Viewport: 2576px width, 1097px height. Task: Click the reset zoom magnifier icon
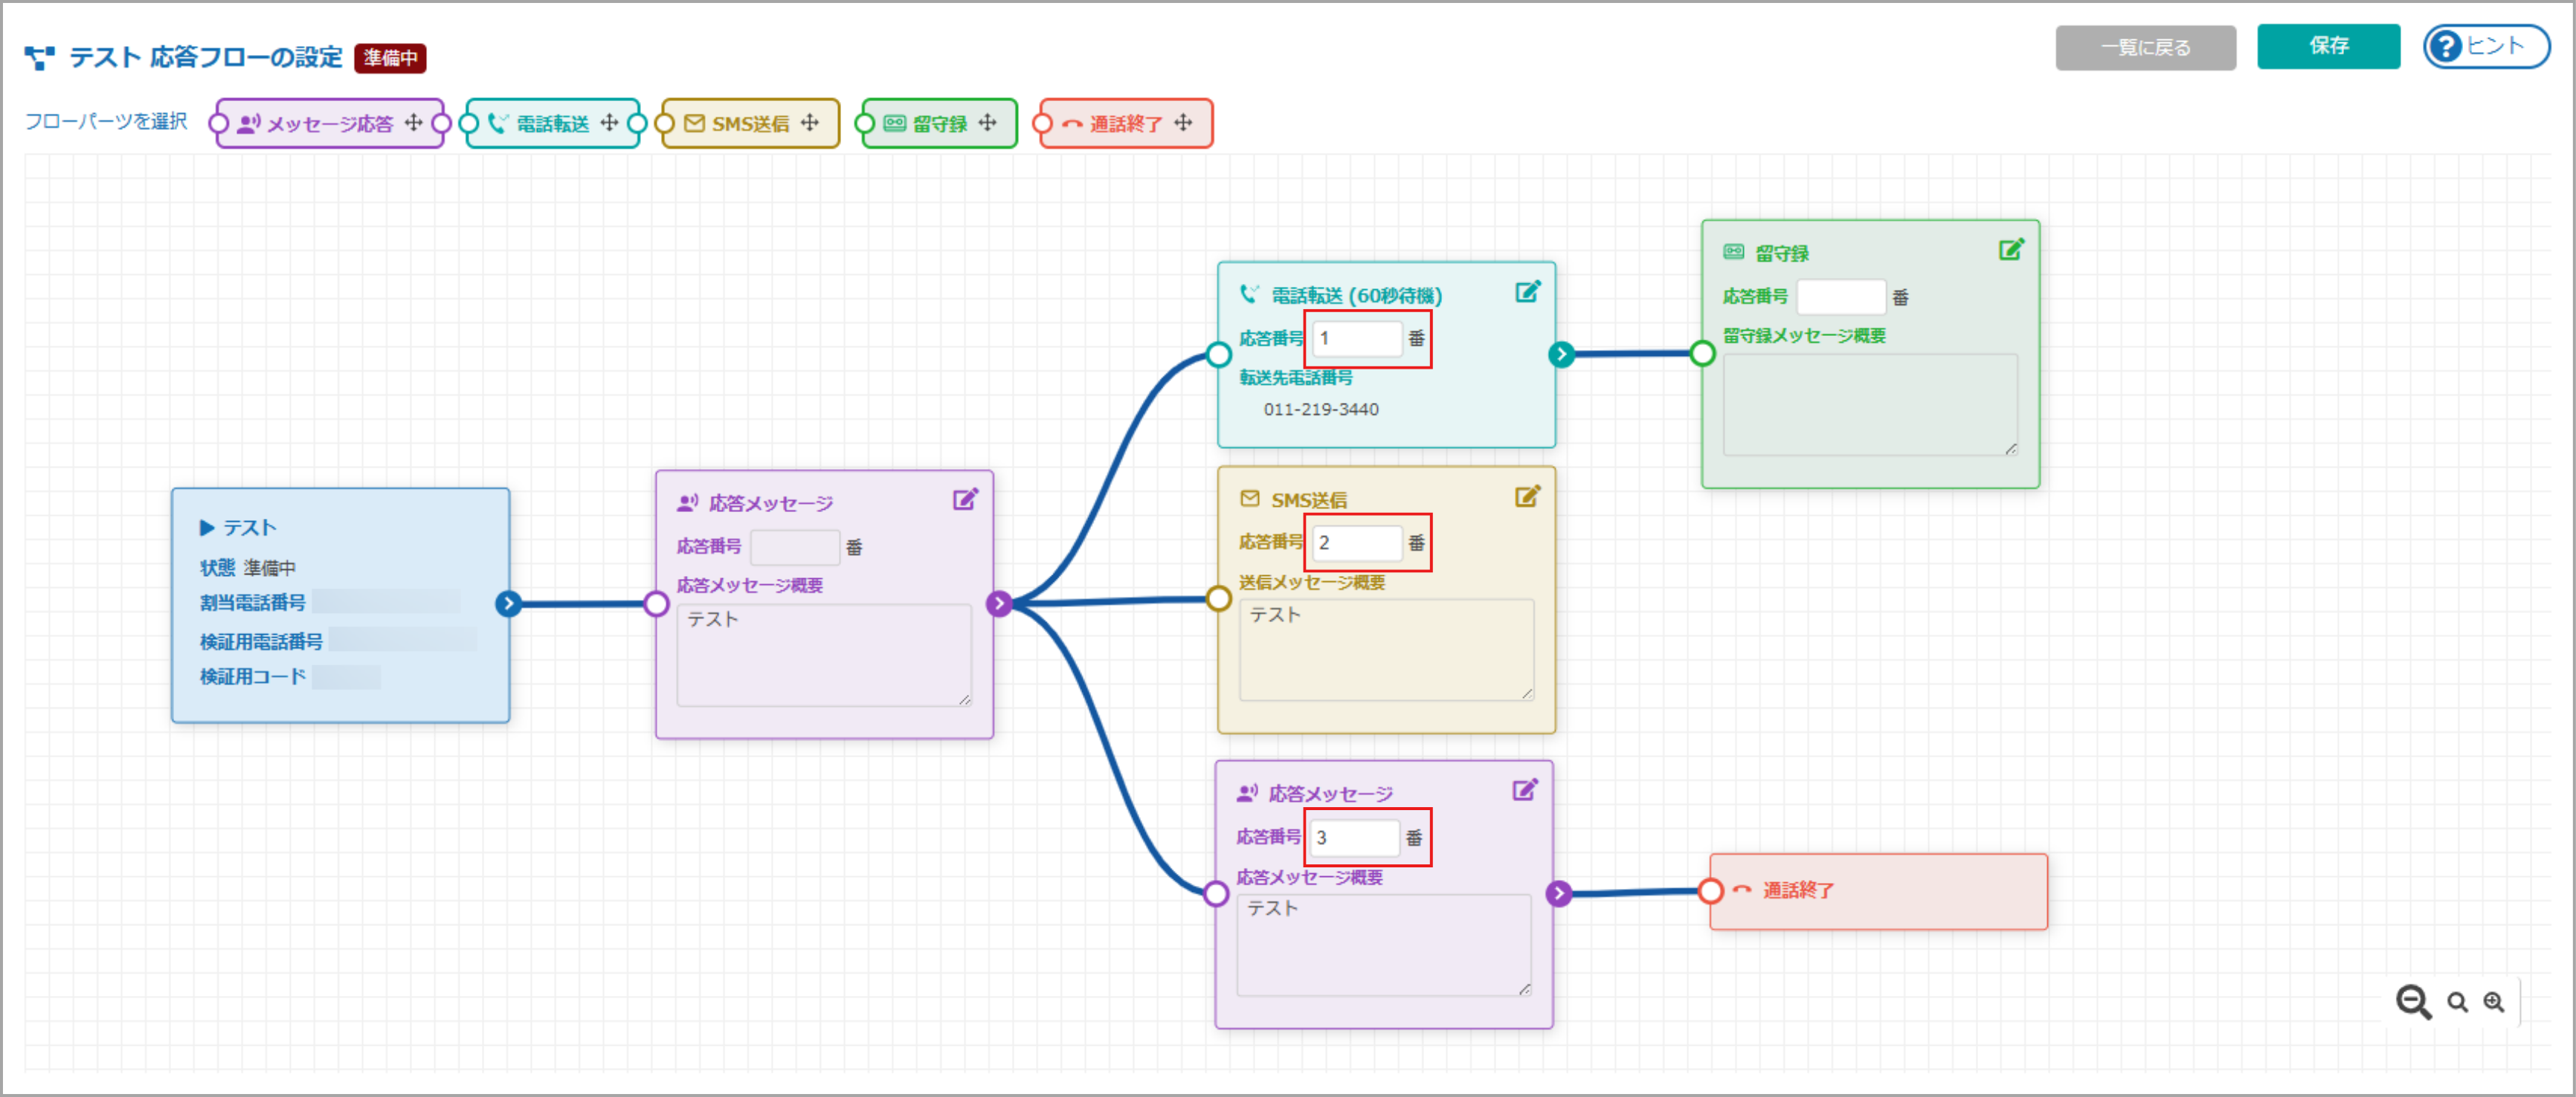point(2457,1002)
